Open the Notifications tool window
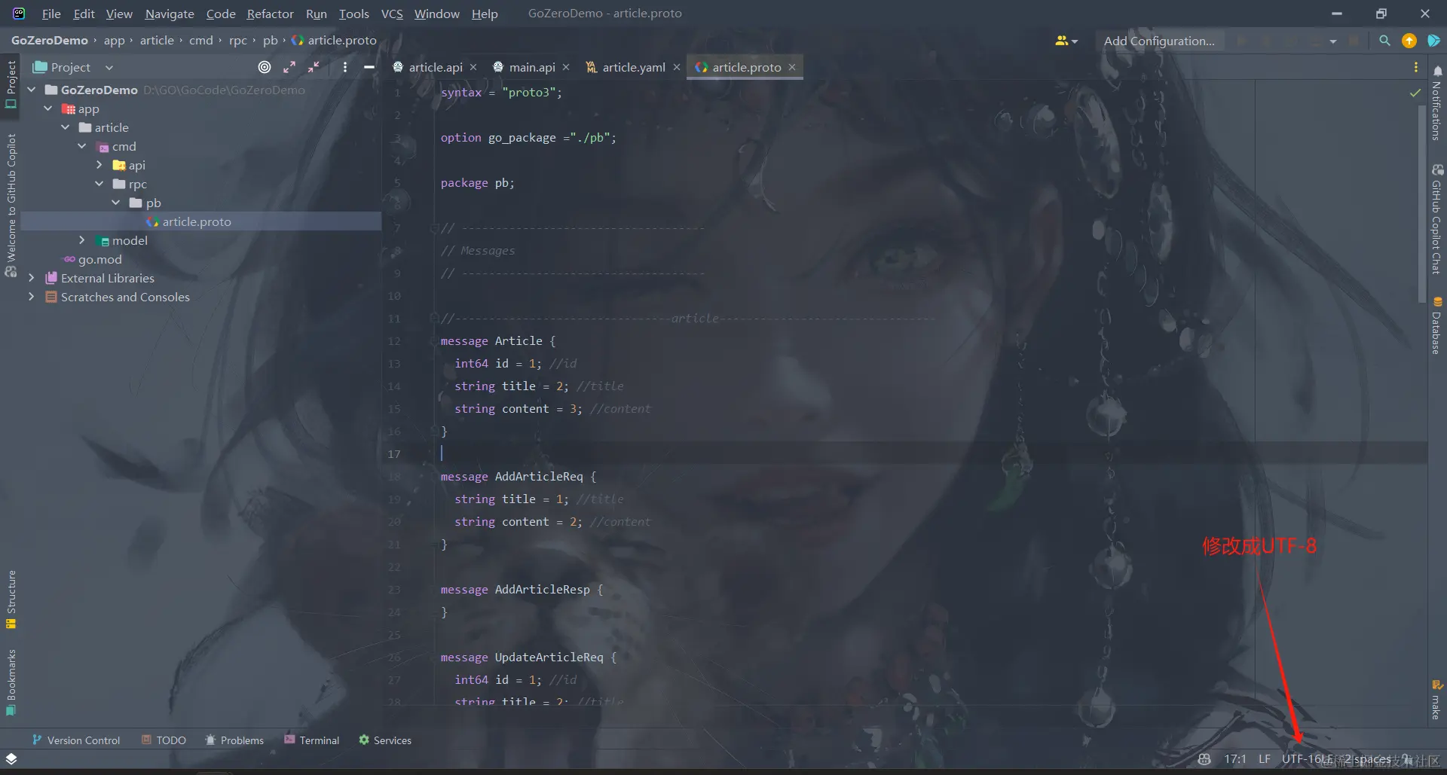 pyautogui.click(x=1436, y=103)
